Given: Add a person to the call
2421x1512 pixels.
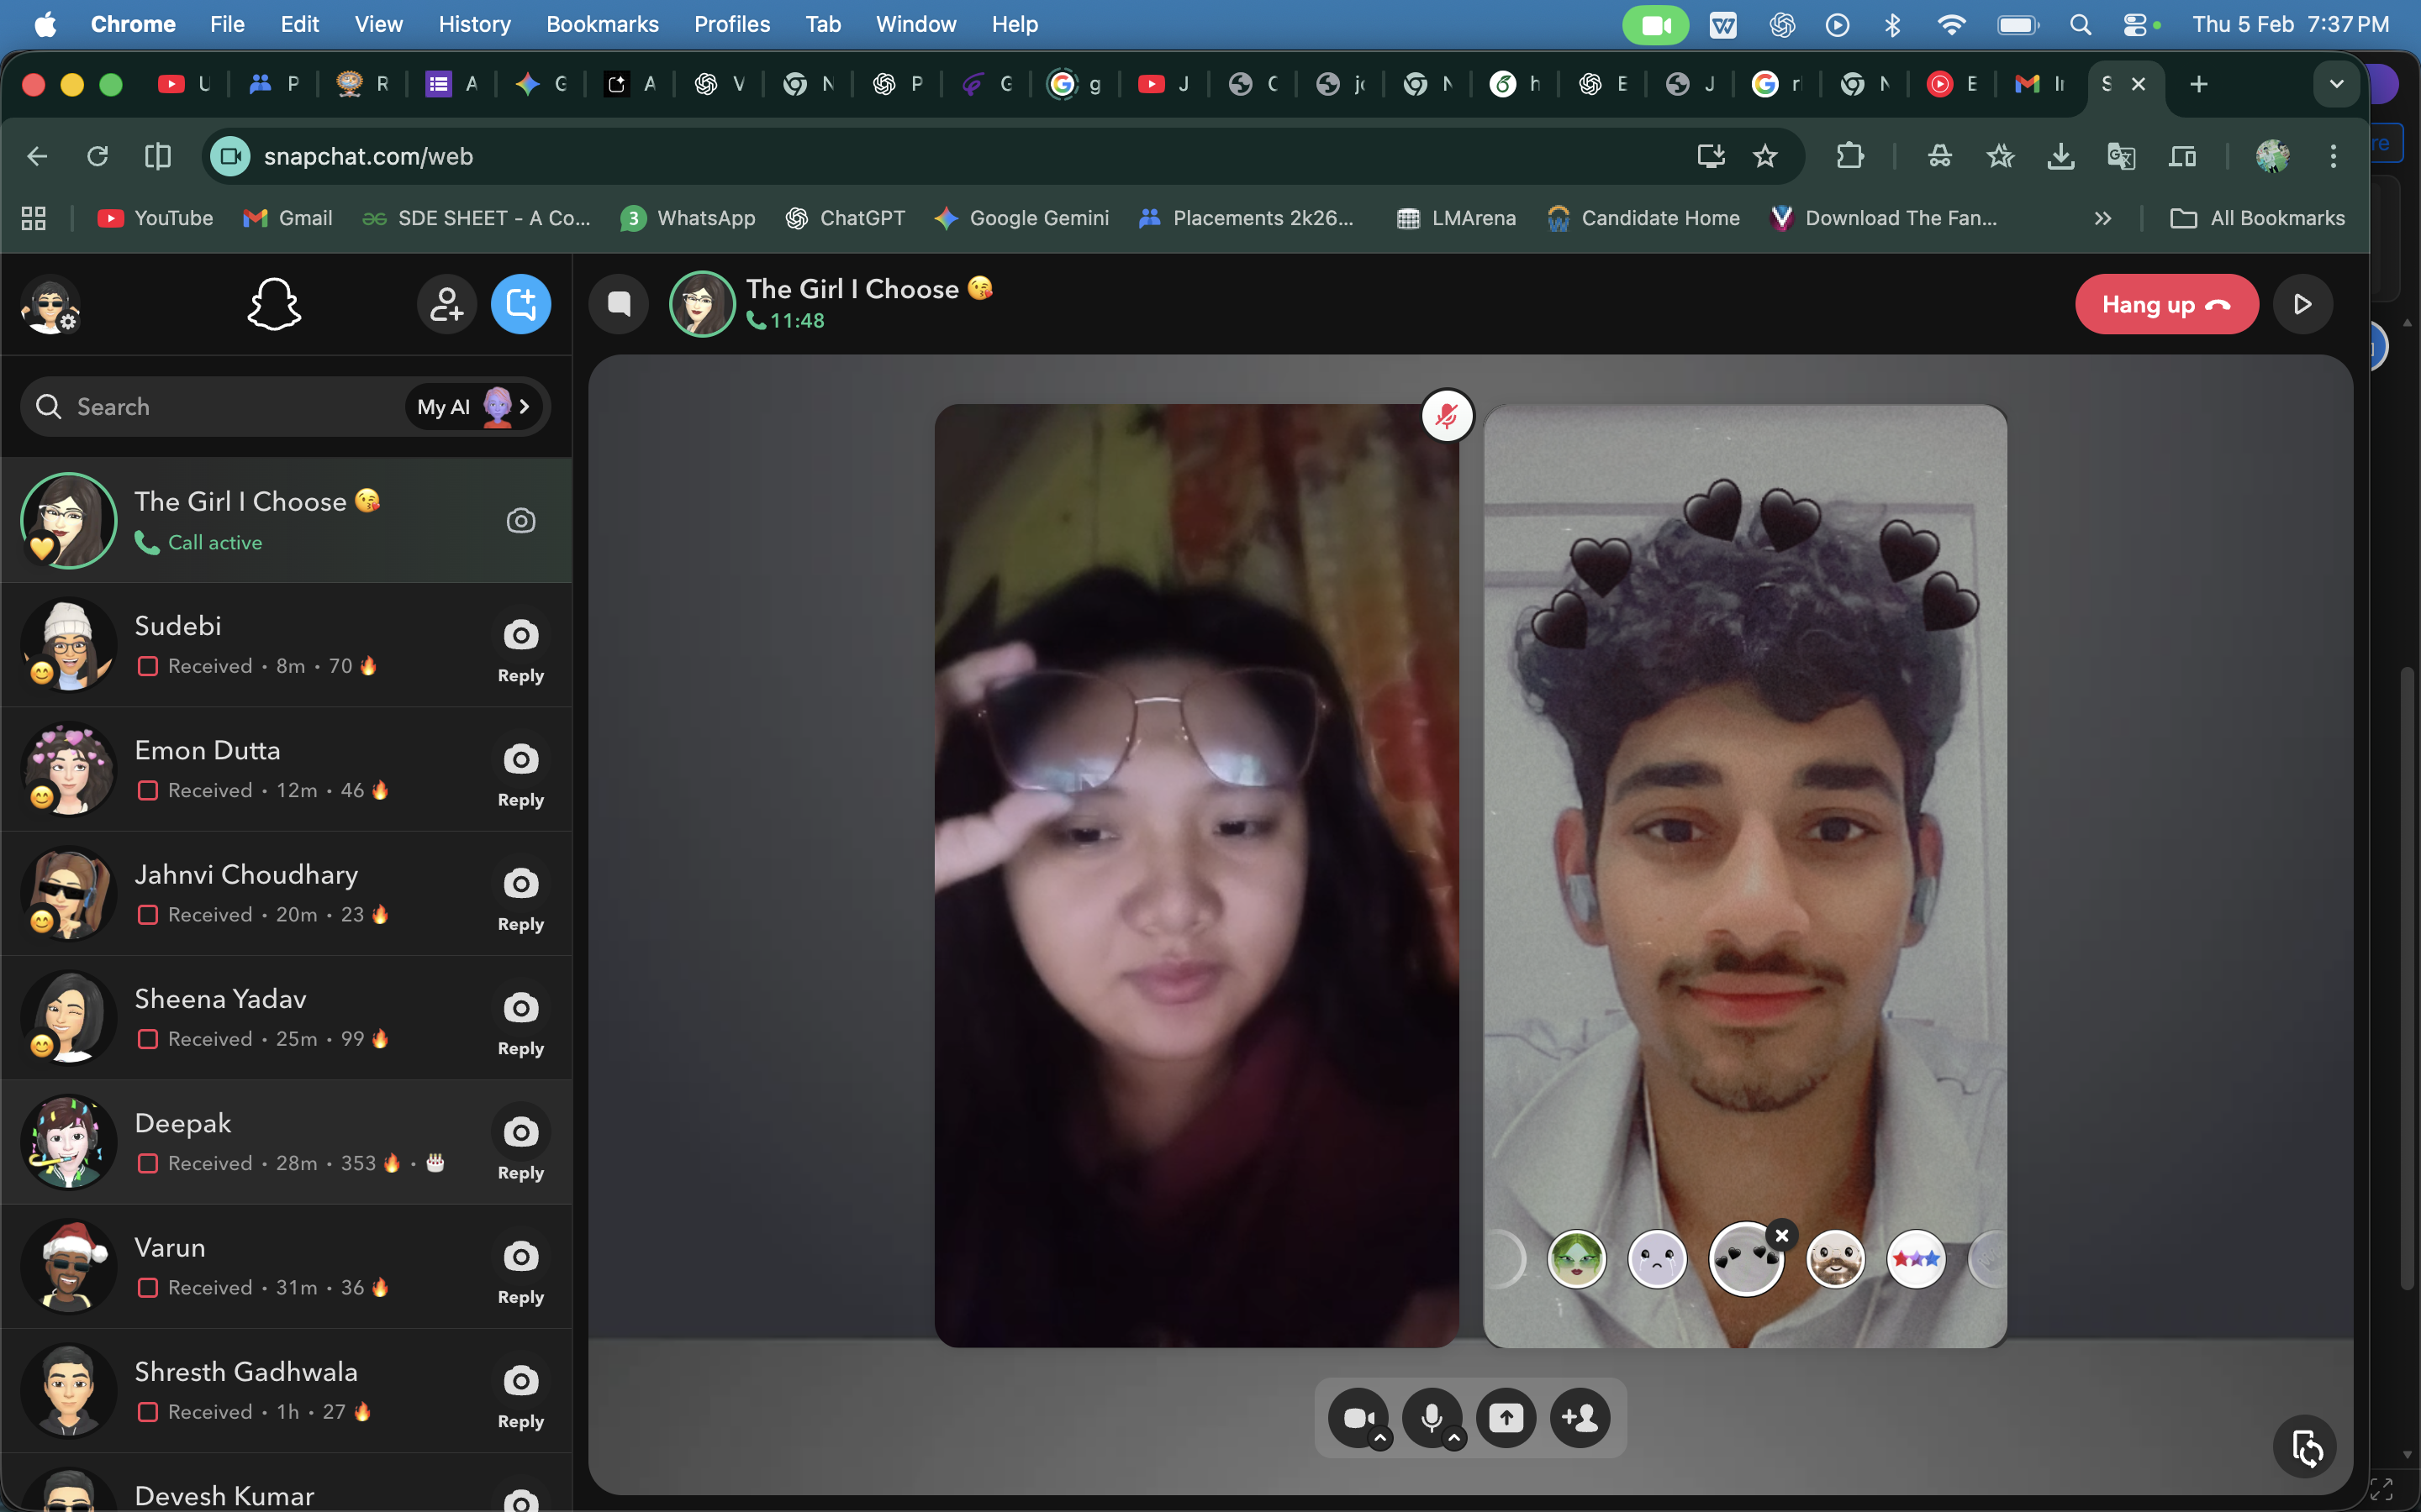Looking at the screenshot, I should (1580, 1417).
